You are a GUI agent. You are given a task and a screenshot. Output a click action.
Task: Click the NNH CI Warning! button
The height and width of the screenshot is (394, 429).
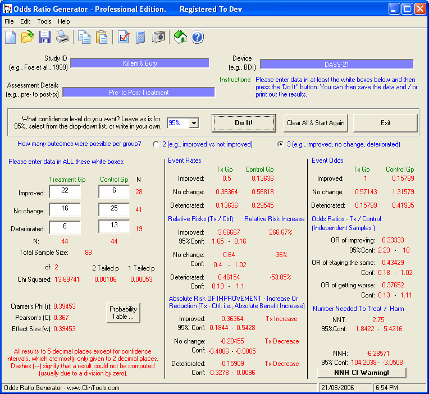362,373
